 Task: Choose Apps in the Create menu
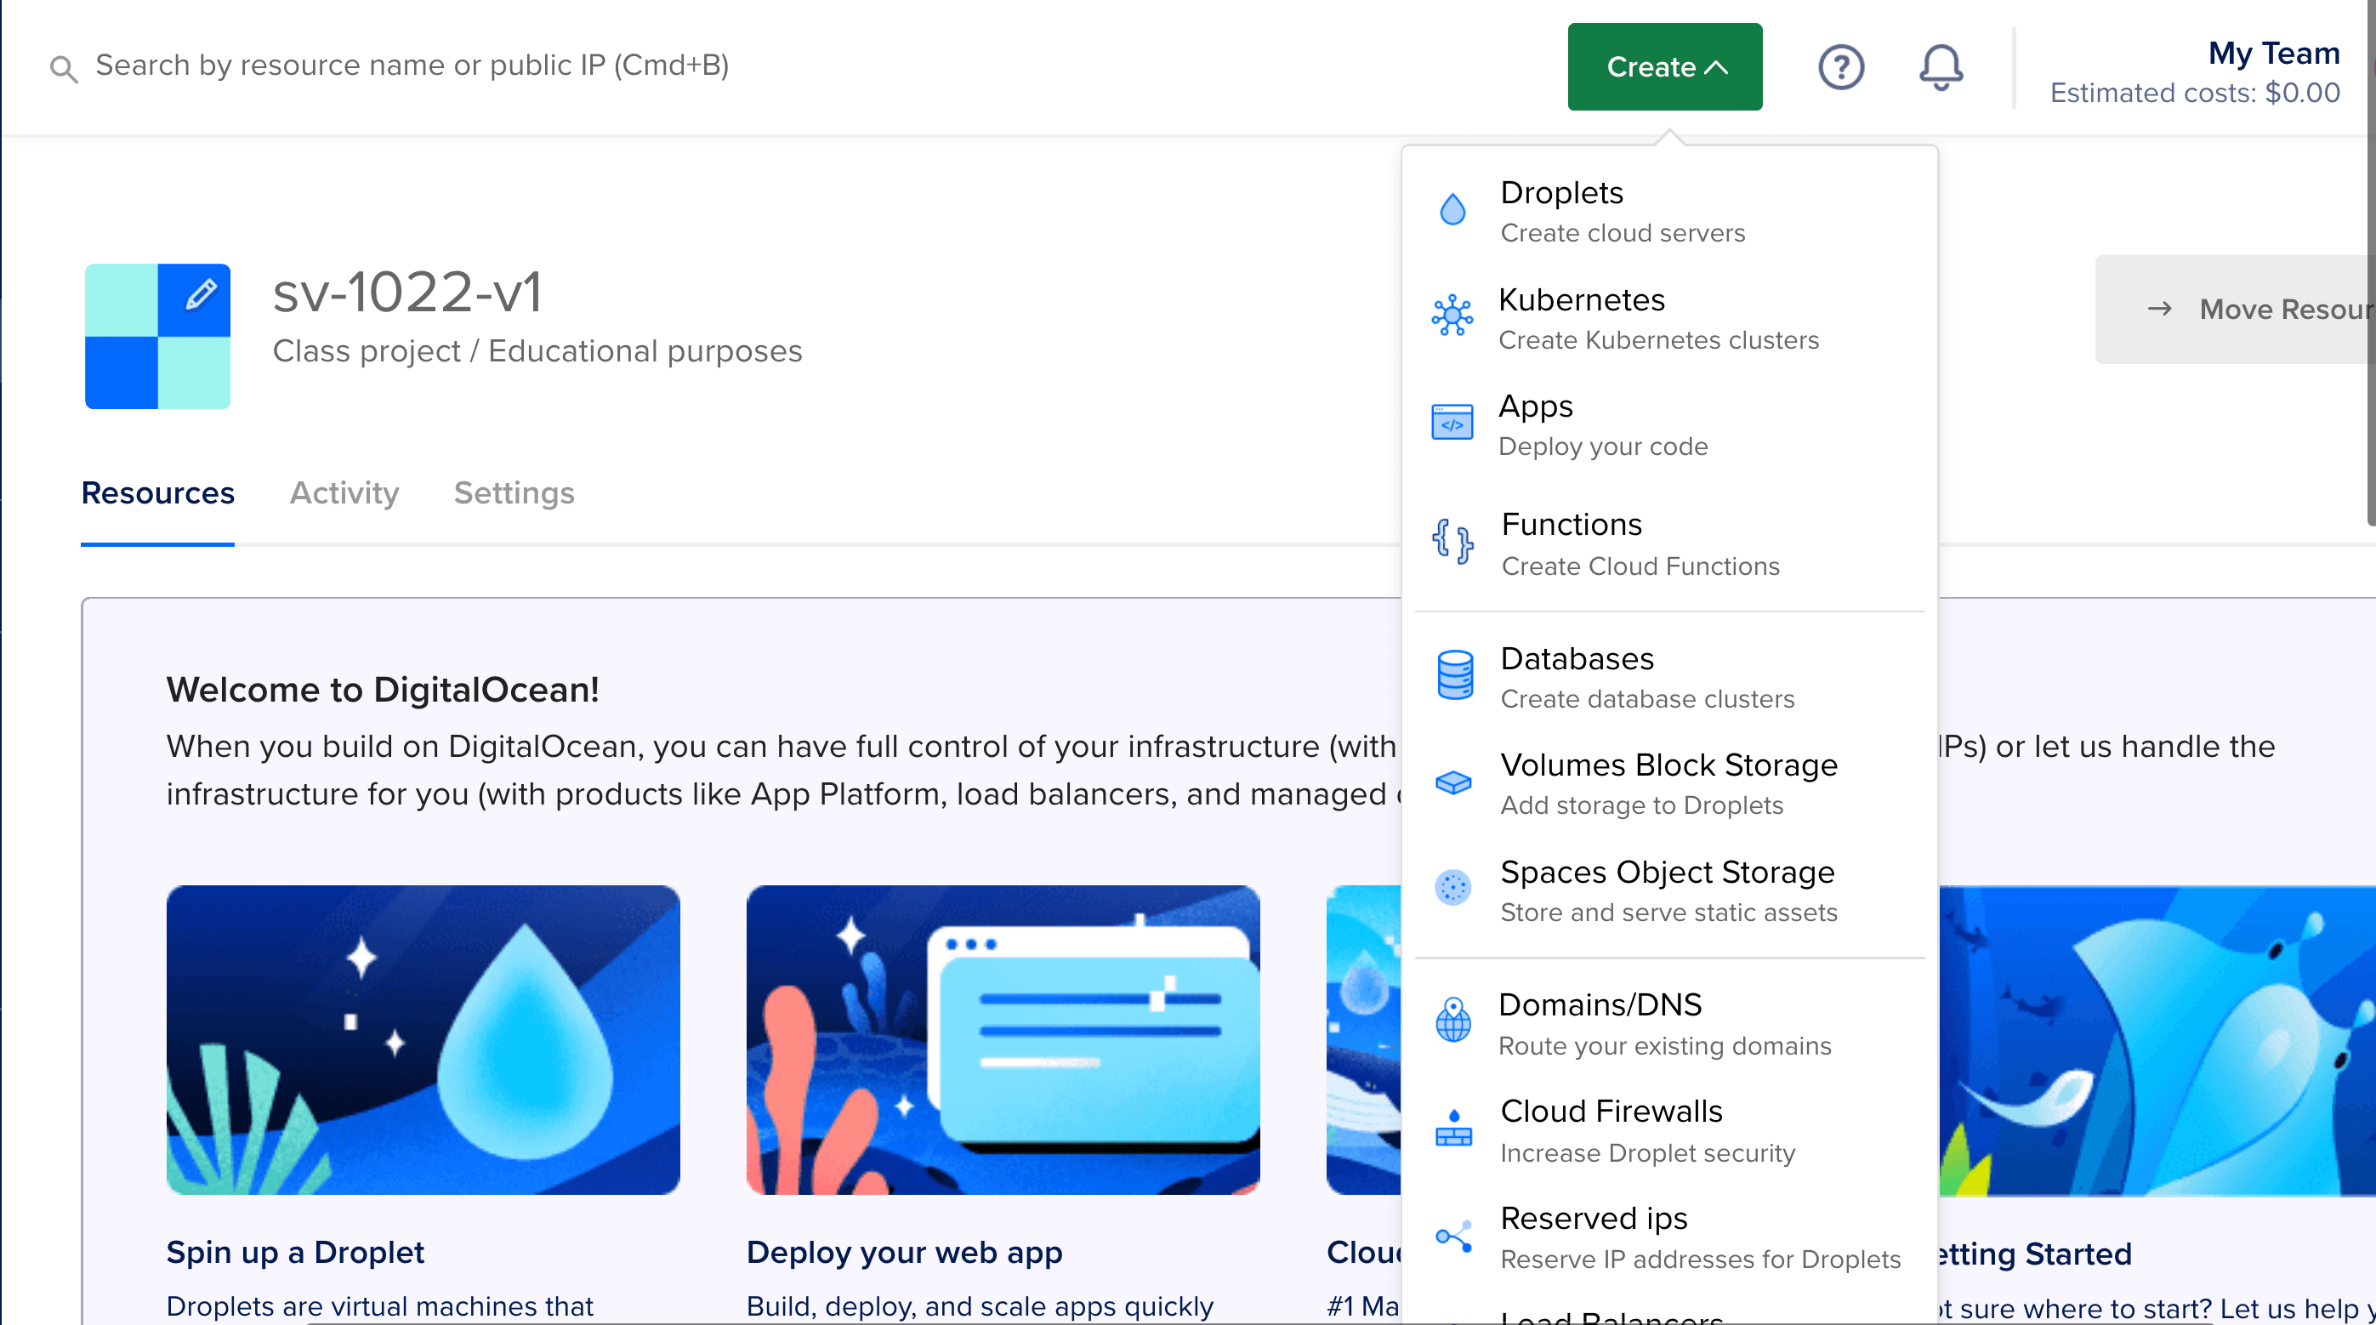pos(1668,425)
